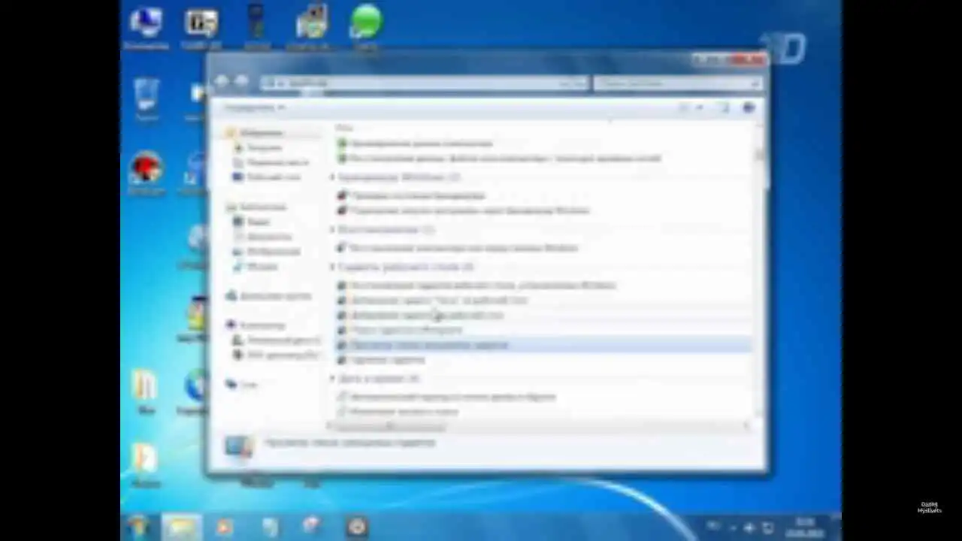Click the details pane item icon
This screenshot has height=541, width=962.
click(x=240, y=447)
